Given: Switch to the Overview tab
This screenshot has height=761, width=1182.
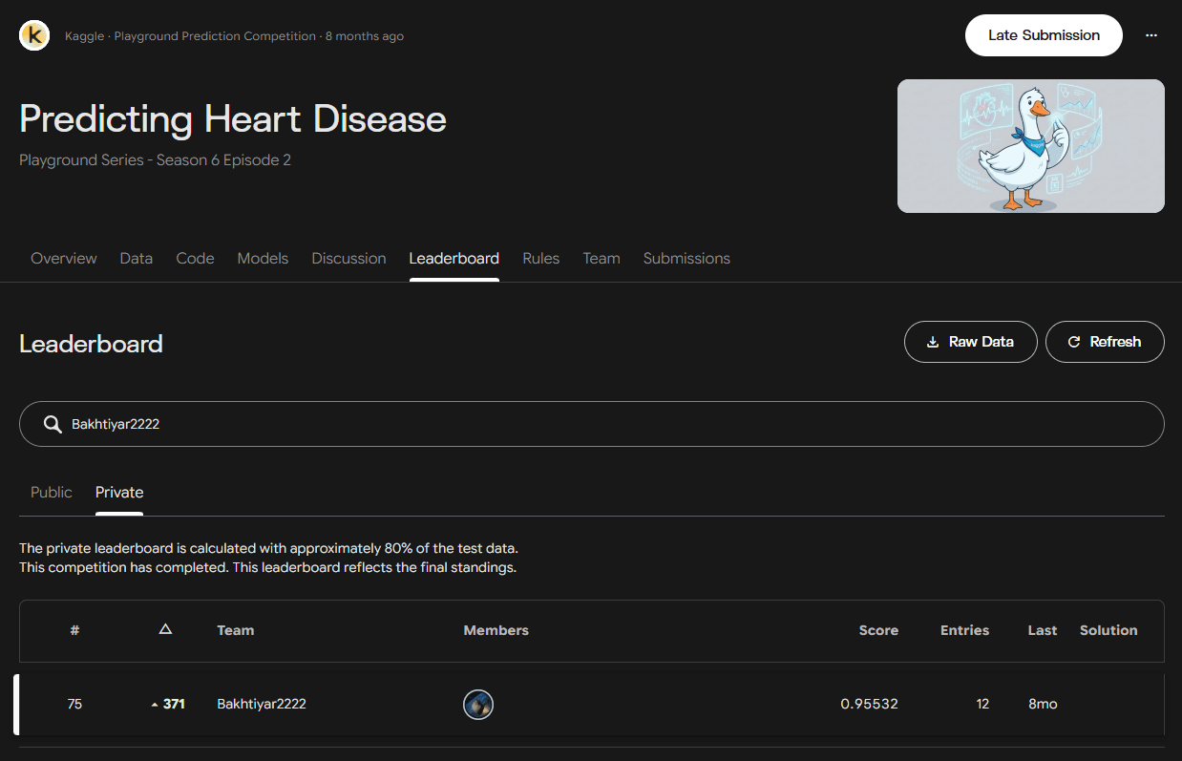Looking at the screenshot, I should (64, 258).
